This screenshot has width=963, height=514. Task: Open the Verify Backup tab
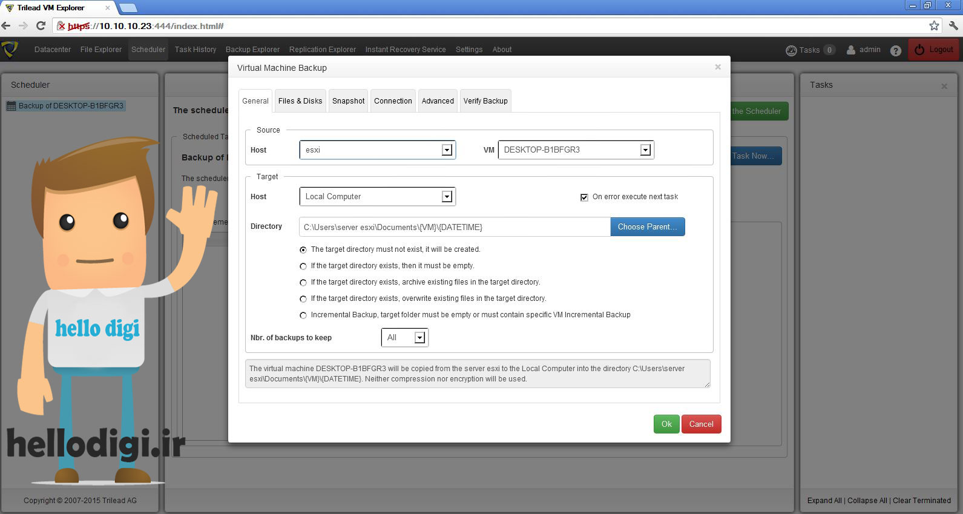pos(485,101)
